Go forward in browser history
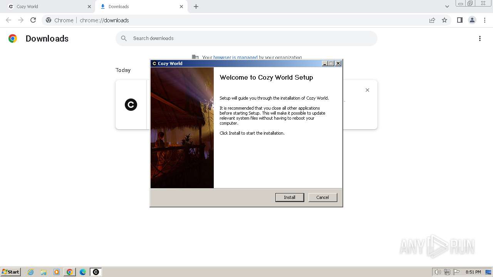The height and width of the screenshot is (277, 493). (21, 20)
